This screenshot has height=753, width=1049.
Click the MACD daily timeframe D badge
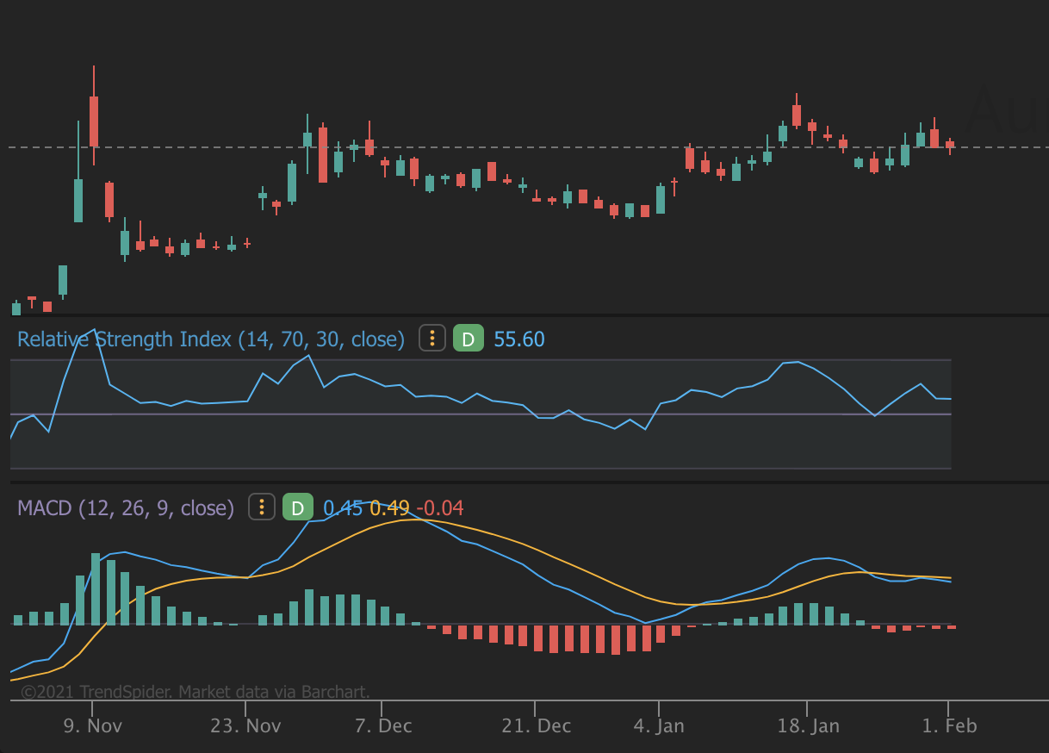point(297,507)
